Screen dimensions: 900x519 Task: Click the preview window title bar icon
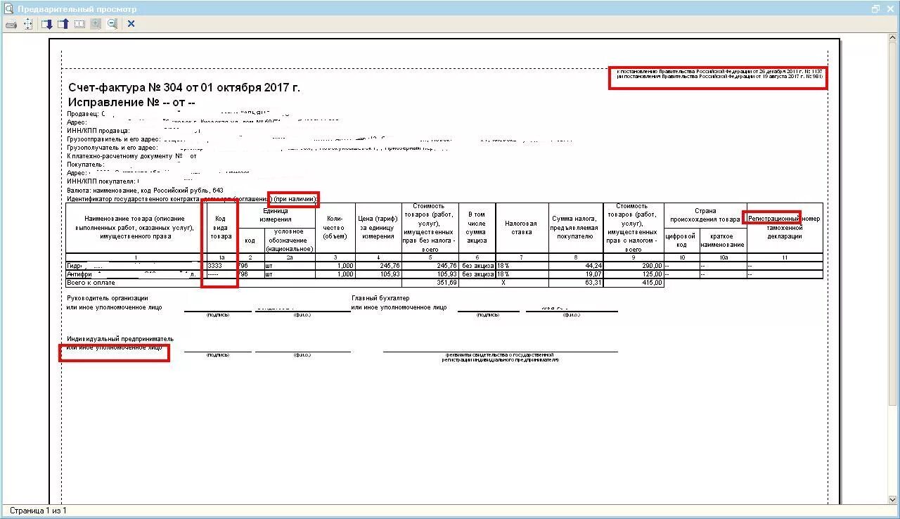click(x=8, y=8)
